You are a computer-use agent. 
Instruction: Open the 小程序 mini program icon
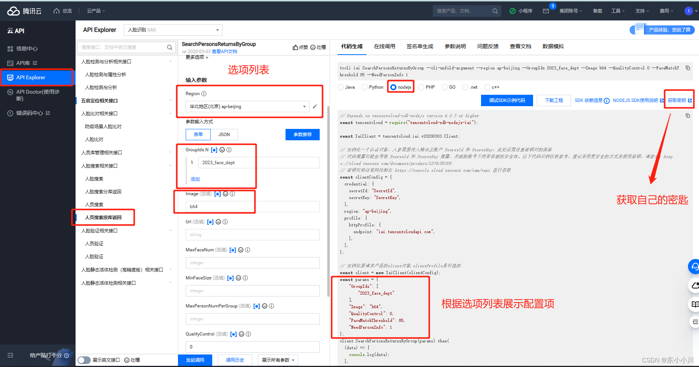click(513, 11)
